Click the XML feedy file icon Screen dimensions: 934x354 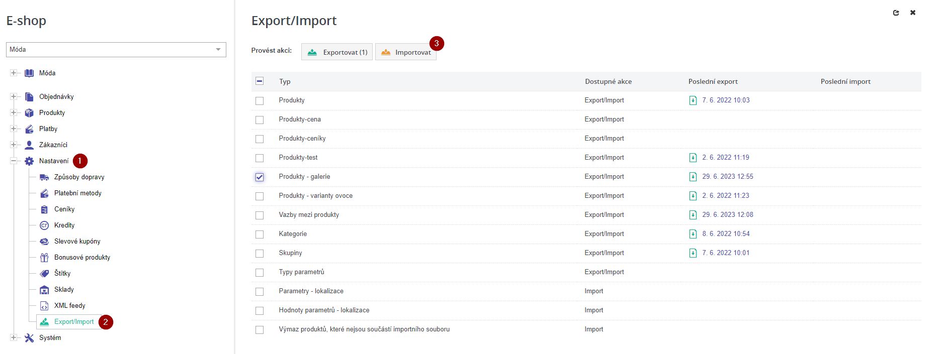click(x=44, y=306)
